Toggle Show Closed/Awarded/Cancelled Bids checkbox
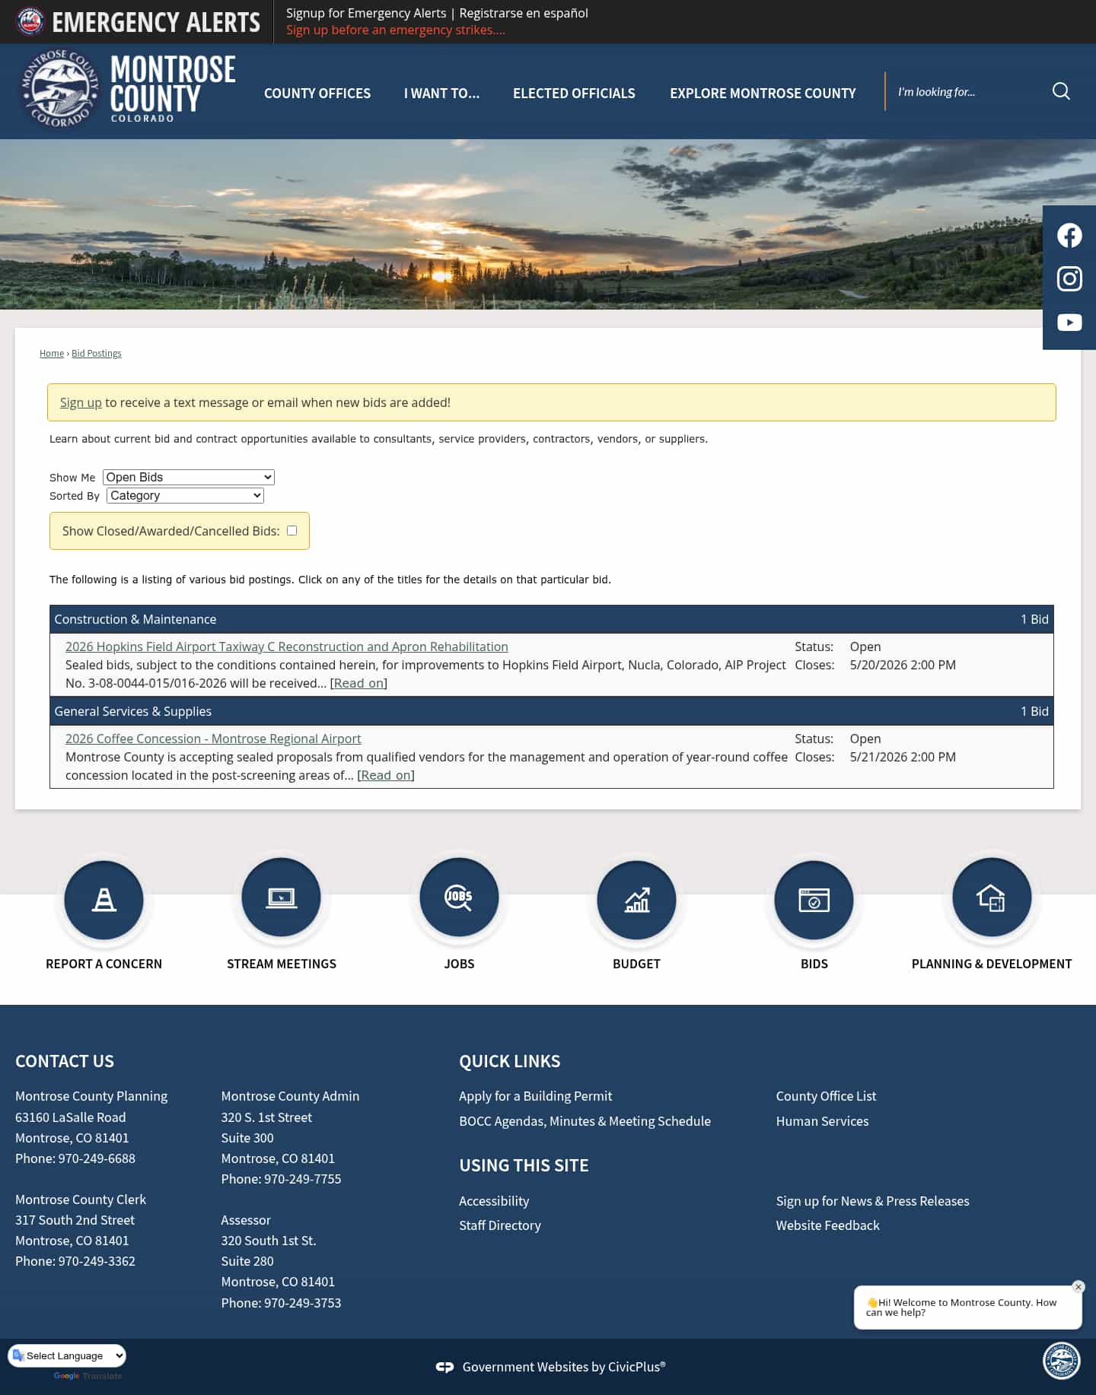 (x=292, y=530)
